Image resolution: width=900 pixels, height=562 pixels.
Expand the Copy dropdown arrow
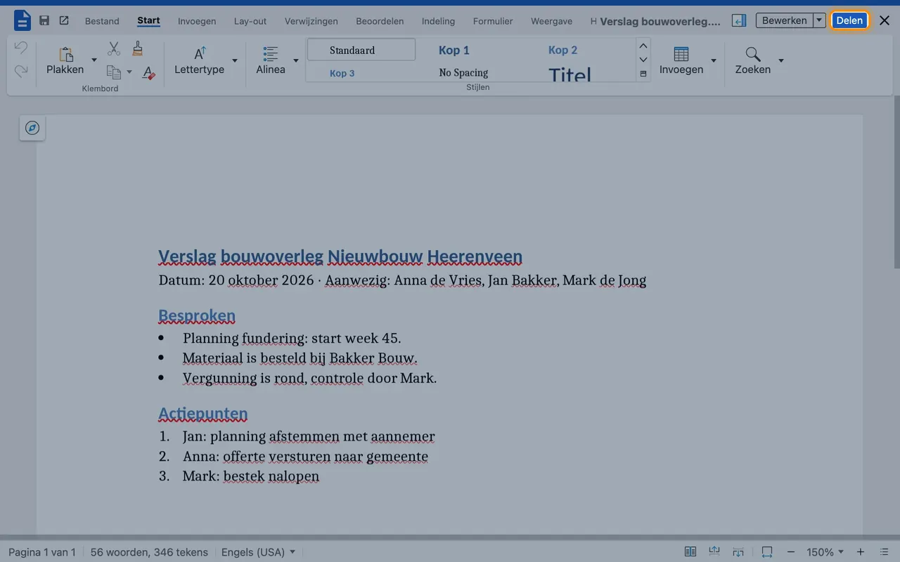[x=129, y=72]
